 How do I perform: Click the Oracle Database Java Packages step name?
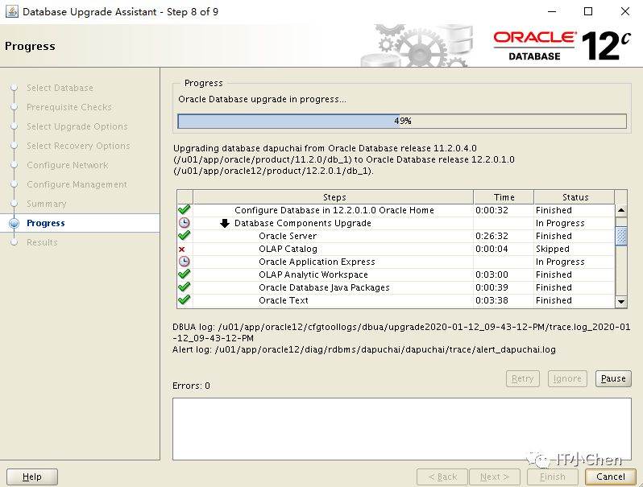[324, 287]
